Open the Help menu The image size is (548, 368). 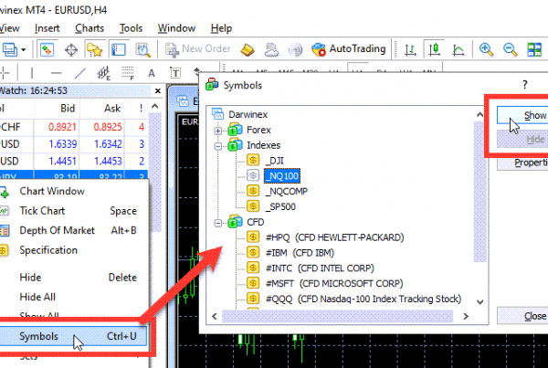tap(221, 28)
